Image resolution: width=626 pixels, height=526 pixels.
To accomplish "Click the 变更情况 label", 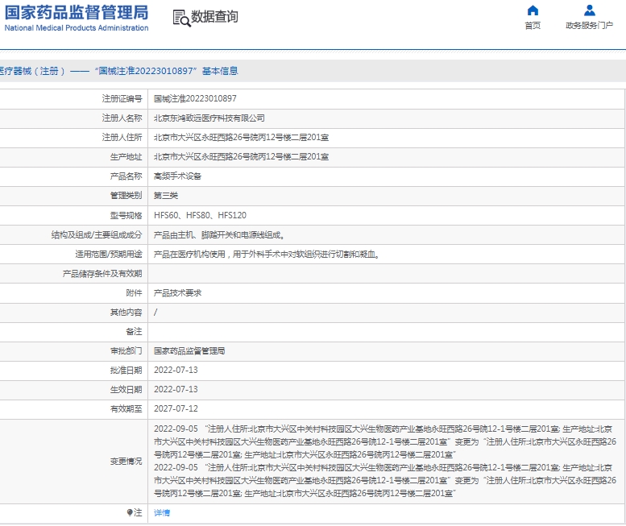I will click(126, 462).
